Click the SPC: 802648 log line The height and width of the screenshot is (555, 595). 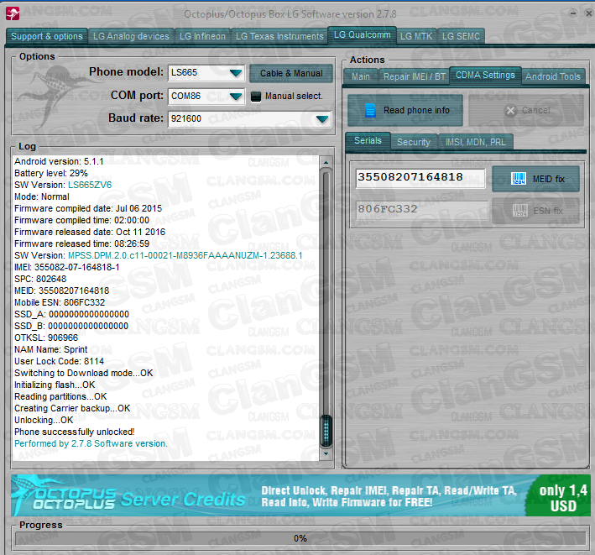[x=40, y=279]
